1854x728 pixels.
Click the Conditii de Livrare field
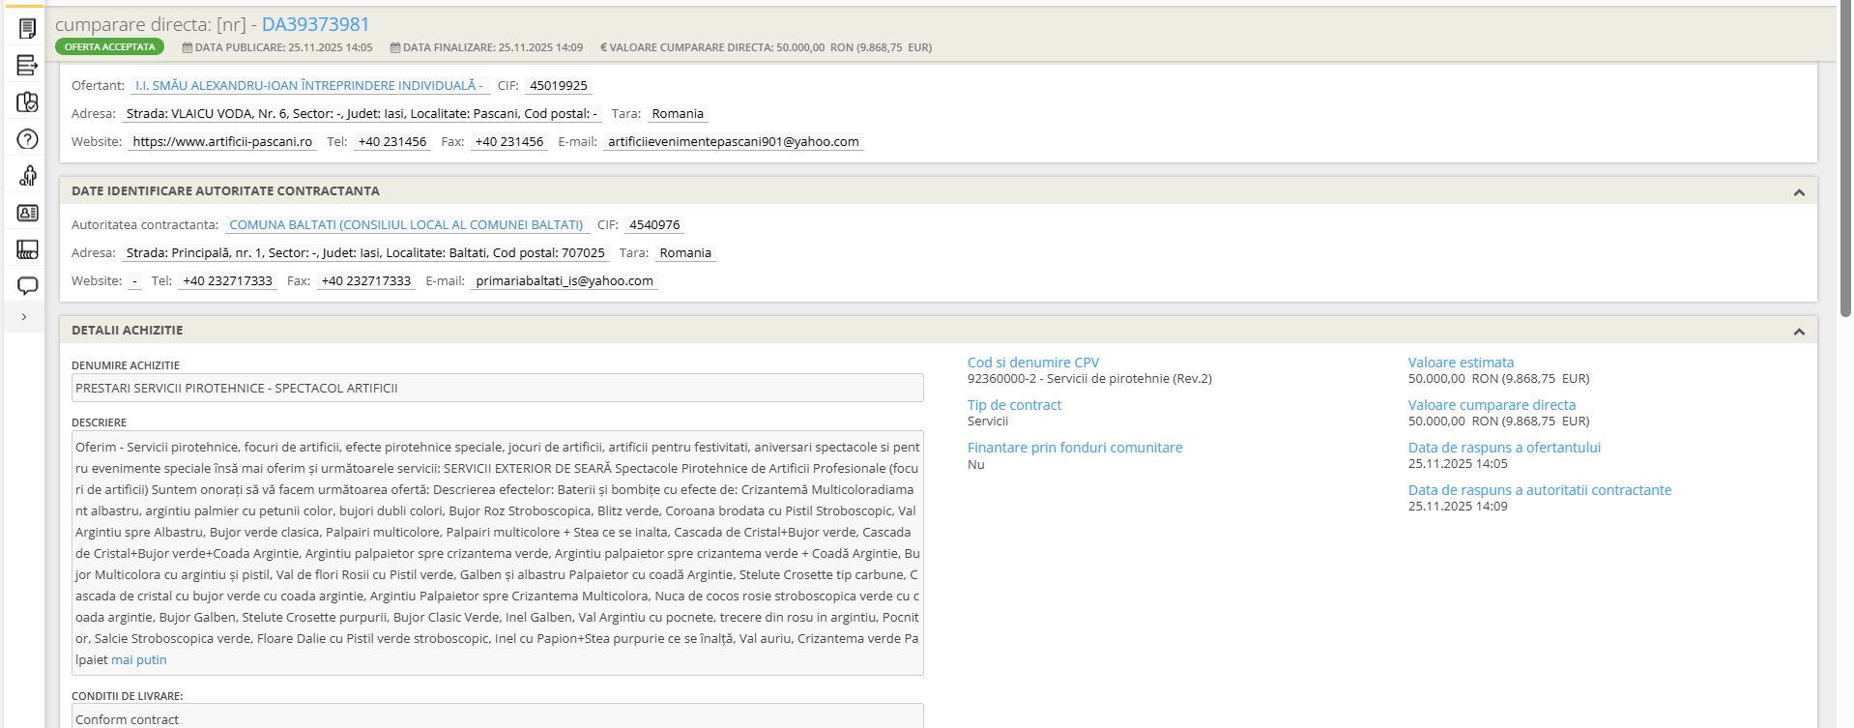pos(497,717)
